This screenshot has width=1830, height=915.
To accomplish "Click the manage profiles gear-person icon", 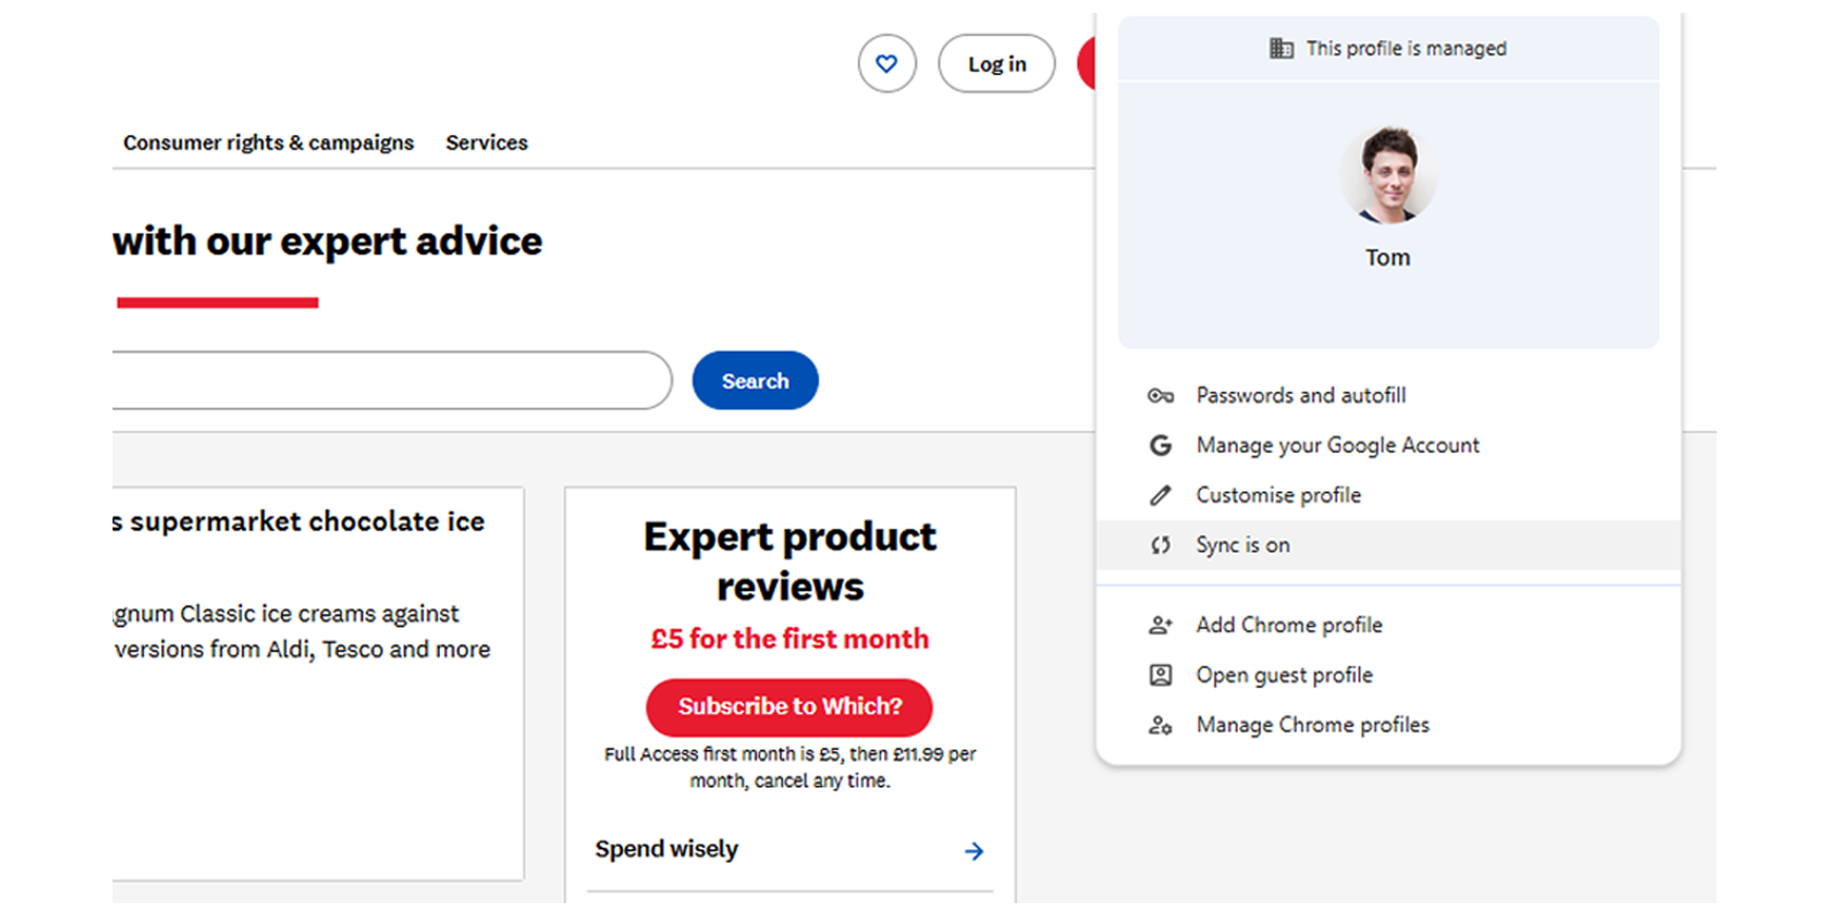I will point(1160,726).
